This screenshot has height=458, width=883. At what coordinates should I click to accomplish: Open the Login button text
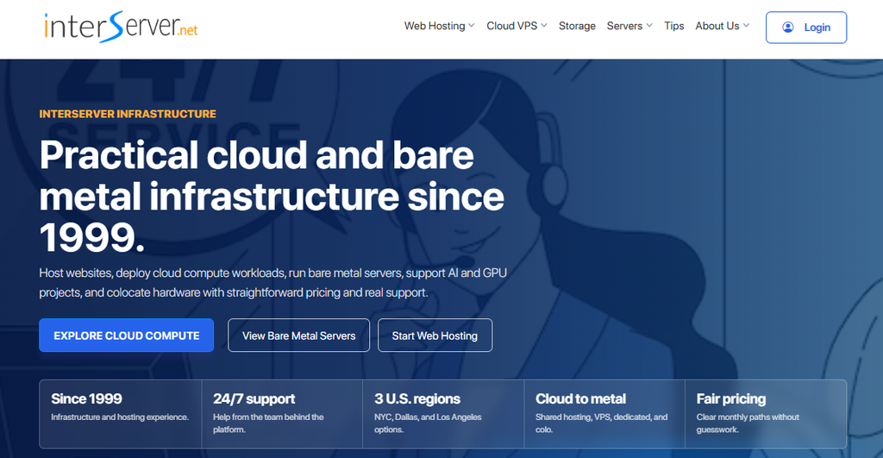[x=817, y=27]
